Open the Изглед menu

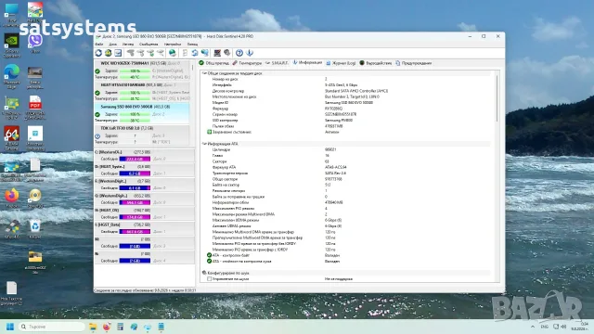pos(128,45)
